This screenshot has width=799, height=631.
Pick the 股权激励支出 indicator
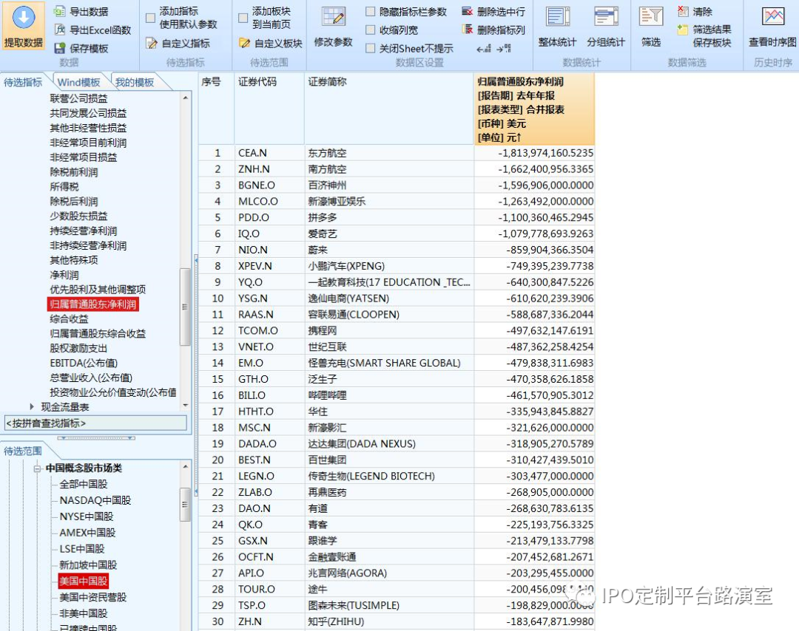point(78,348)
